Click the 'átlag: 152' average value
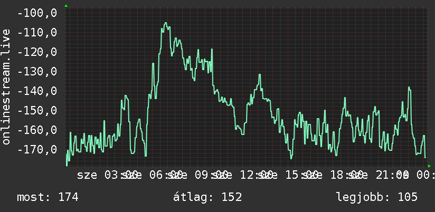The width and height of the screenshot is (435, 212). 207,197
